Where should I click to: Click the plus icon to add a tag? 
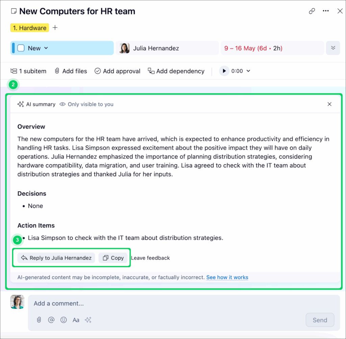[55, 28]
